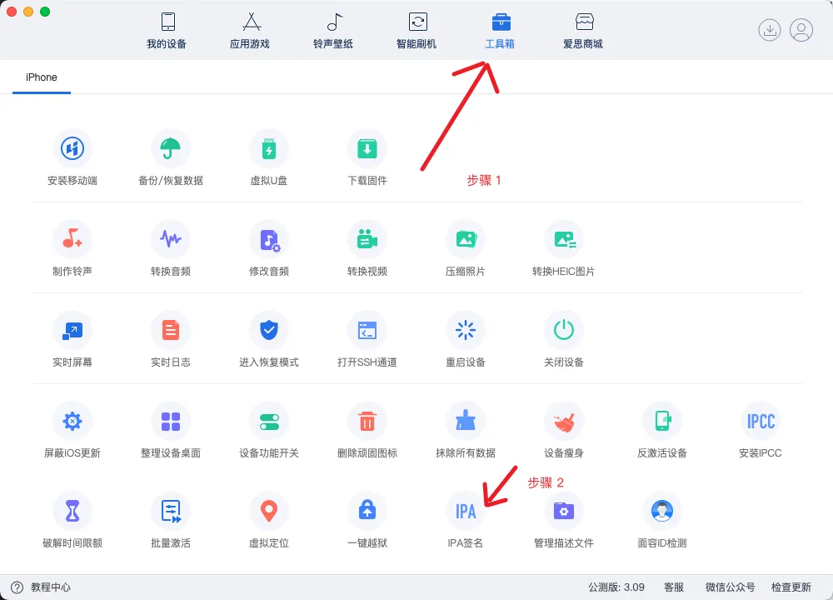Select the 转换HEIC图片 converter
The height and width of the screenshot is (600, 833).
tap(564, 240)
